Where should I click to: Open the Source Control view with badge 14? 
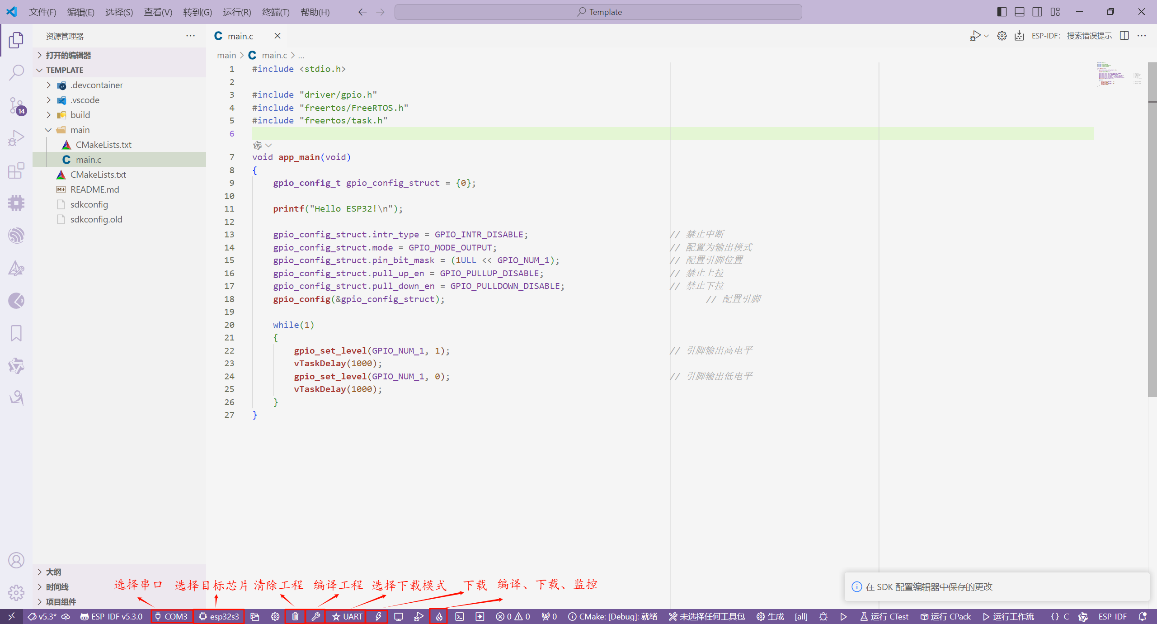coord(16,105)
